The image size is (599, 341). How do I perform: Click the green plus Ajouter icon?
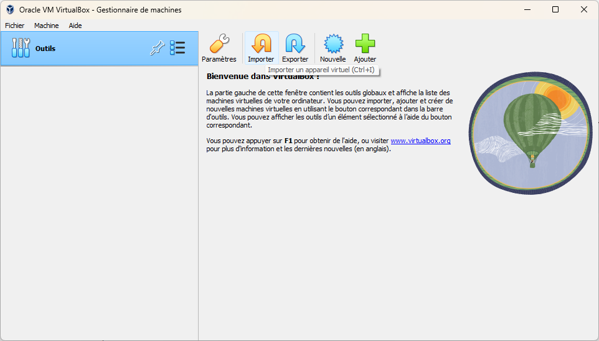[365, 44]
